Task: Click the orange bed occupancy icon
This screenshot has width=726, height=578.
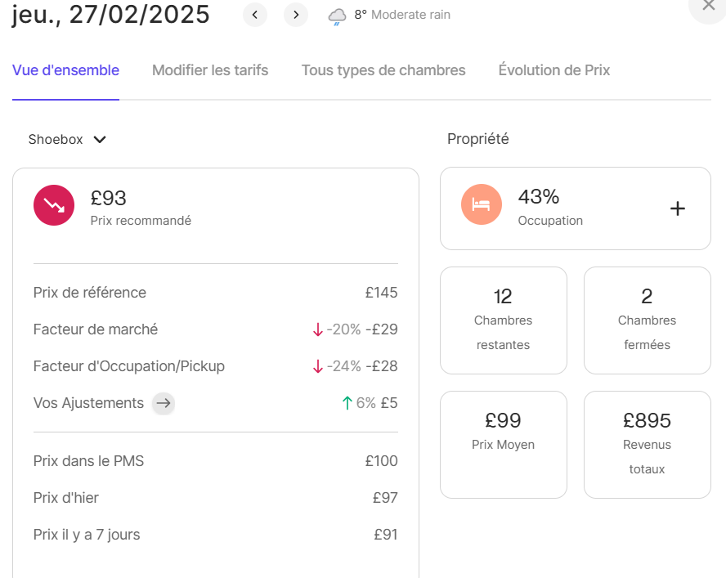Action: (x=482, y=204)
